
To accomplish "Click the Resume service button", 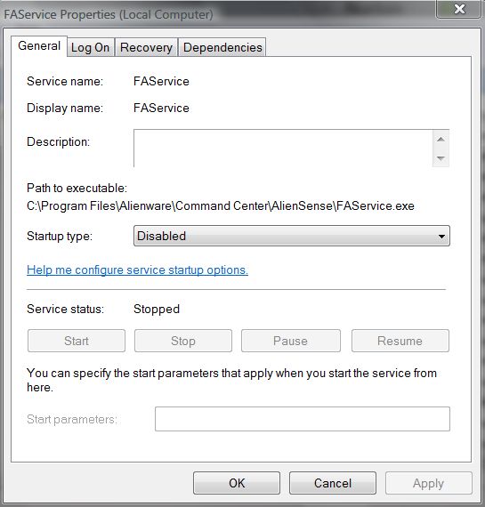I will click(400, 341).
